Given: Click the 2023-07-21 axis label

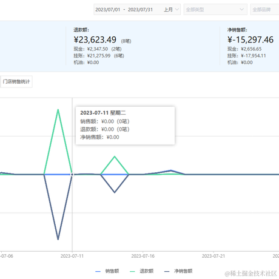Looking at the screenshot, I should click(x=213, y=256).
